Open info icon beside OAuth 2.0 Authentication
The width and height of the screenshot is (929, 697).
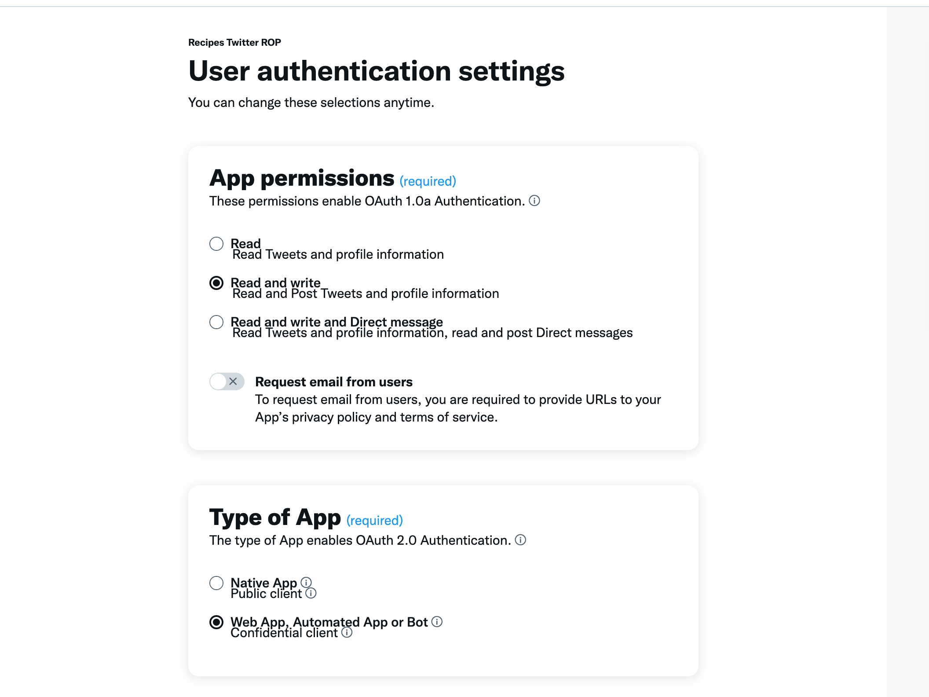[x=520, y=540]
